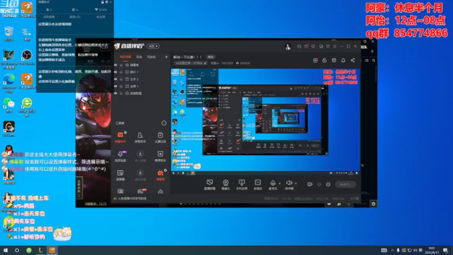Lock the 英雄联盟 source
453x255 pixels.
121,93
